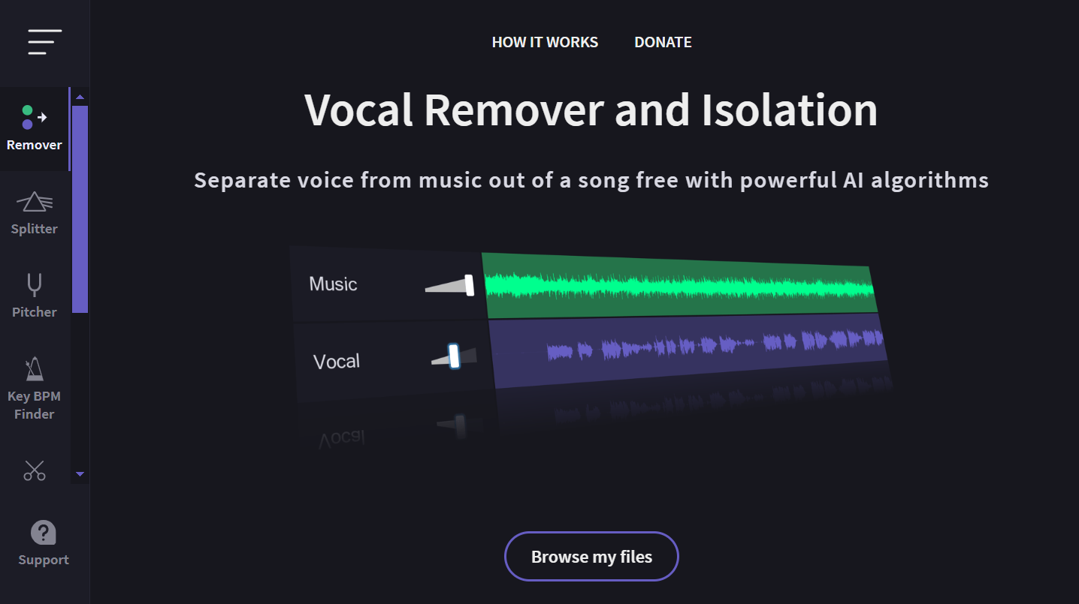This screenshot has height=604, width=1079.
Task: Open the Support help icon
Action: 44,543
